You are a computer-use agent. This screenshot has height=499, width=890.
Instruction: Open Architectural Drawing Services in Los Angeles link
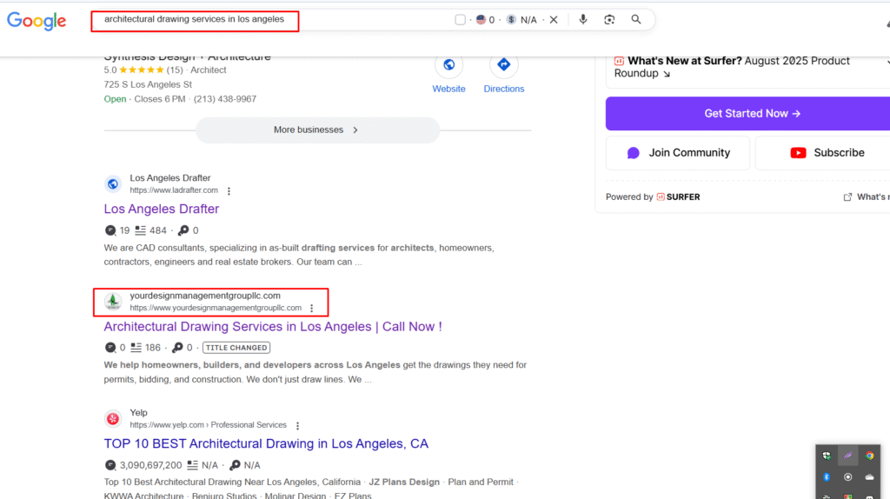[x=272, y=326]
